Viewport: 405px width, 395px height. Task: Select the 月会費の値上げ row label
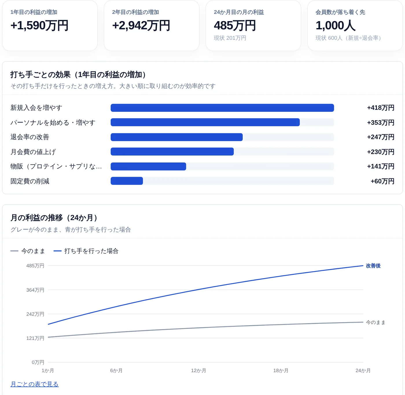(33, 152)
